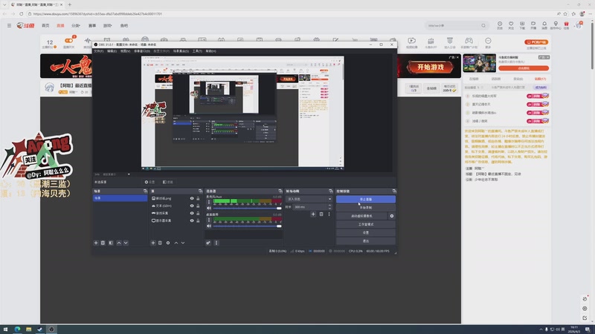The image size is (595, 334).
Task: Pop out the Sources dock panel
Action: point(200,191)
